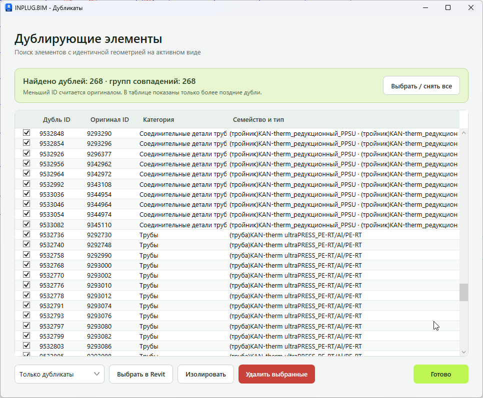This screenshot has width=483, height=398.
Task: Uncheck the checkbox for pipe duplicate 9532803
Action: point(26,346)
